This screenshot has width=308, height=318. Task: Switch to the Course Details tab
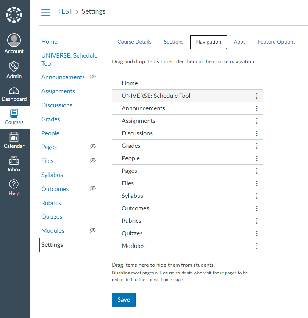point(134,42)
